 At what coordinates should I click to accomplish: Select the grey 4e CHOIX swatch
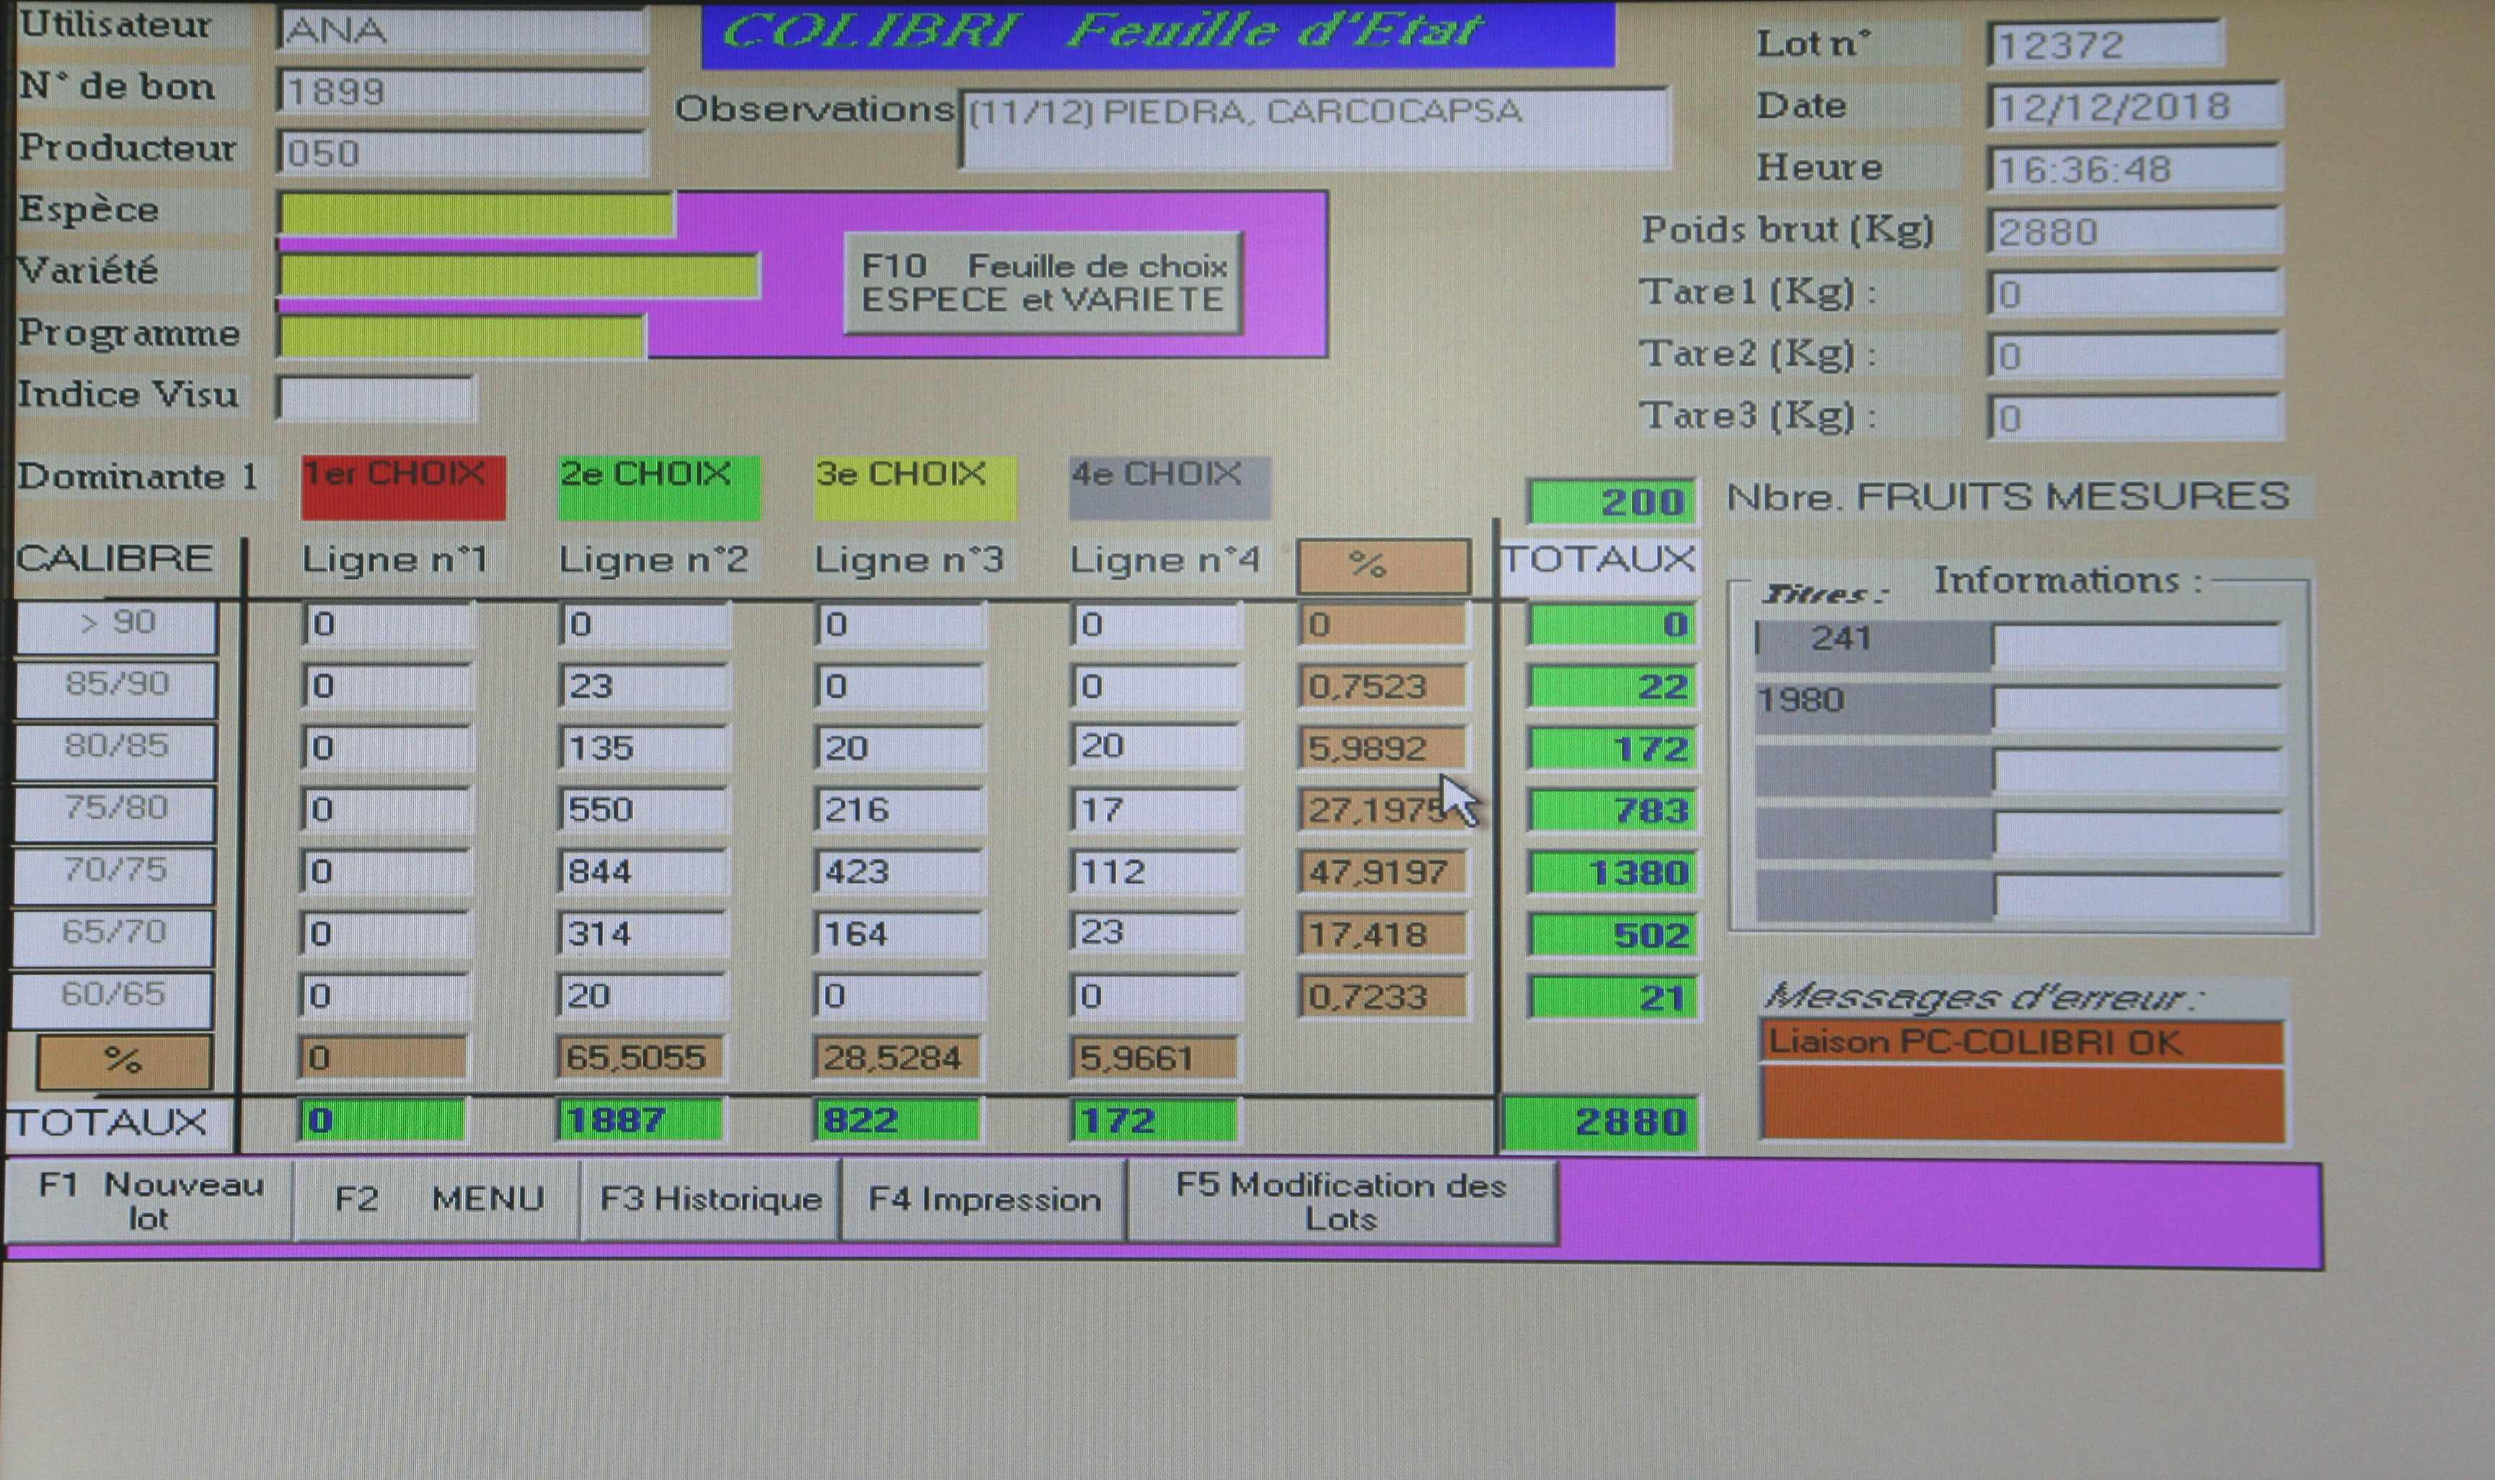pyautogui.click(x=1170, y=487)
